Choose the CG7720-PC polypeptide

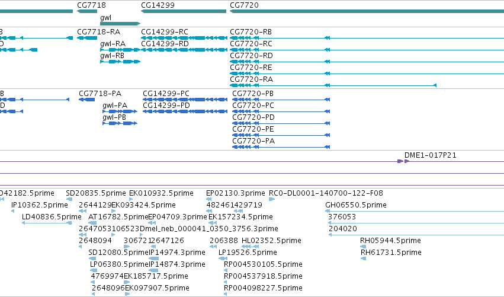[253, 106]
